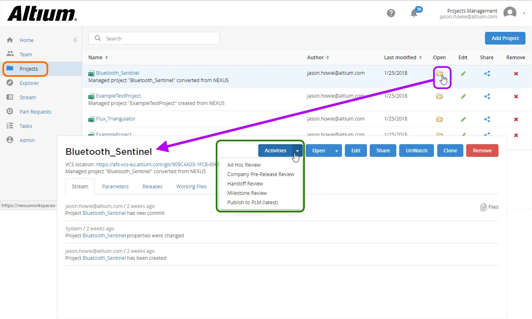Go to Home in the sidebar

click(27, 40)
